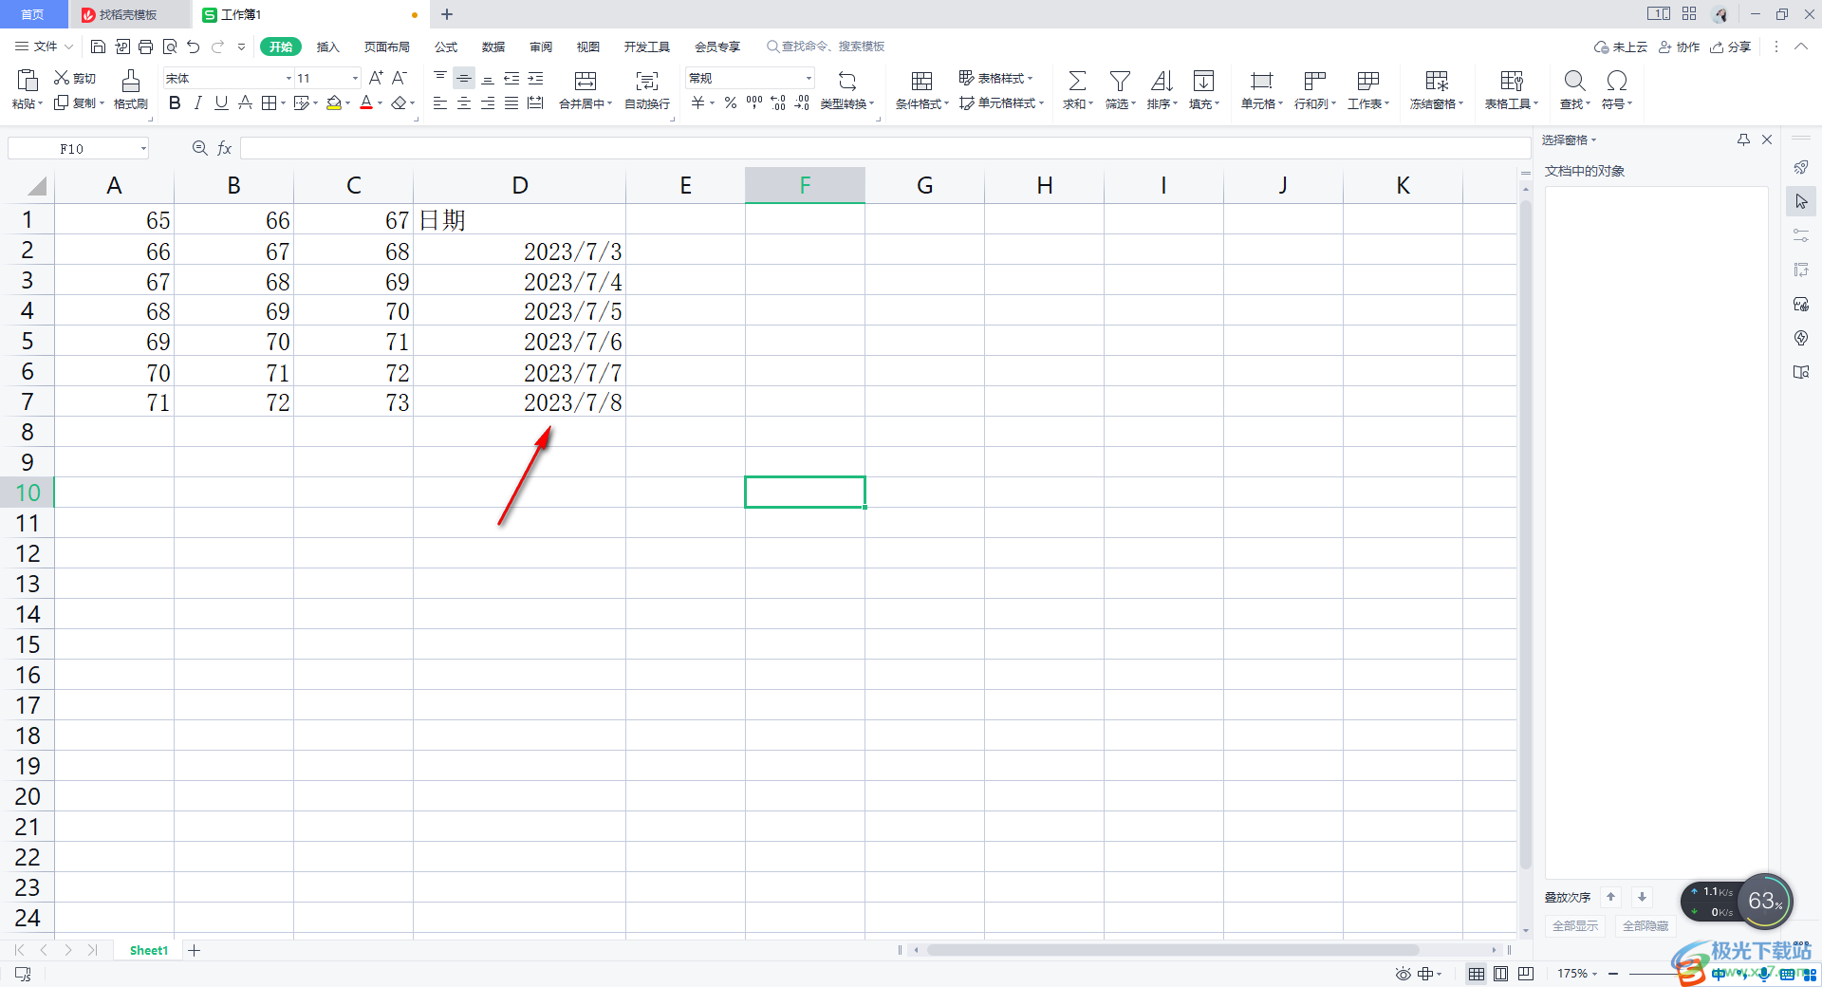Click the Filter 筛选 funnel icon
Screen dimensions: 1822x987
click(1120, 81)
